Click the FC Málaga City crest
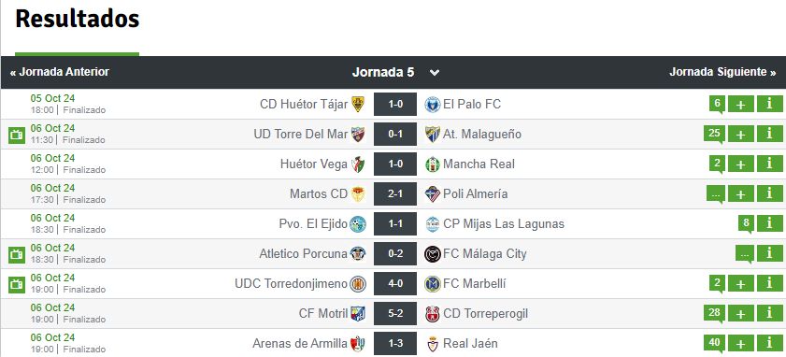Image resolution: width=786 pixels, height=357 pixels. pyautogui.click(x=432, y=254)
